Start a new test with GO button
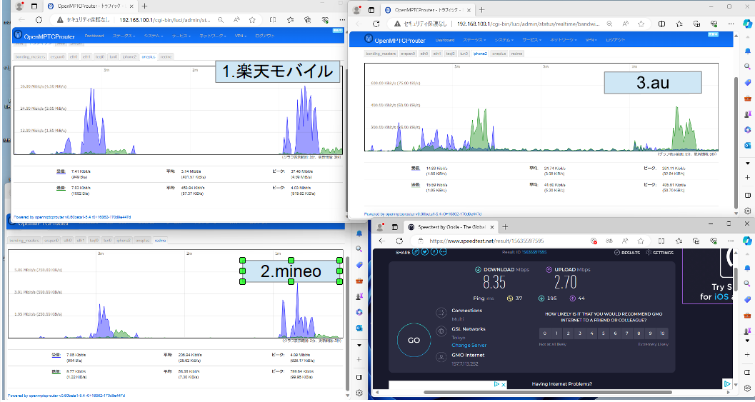Screen dimensions: 755x402 point(414,340)
